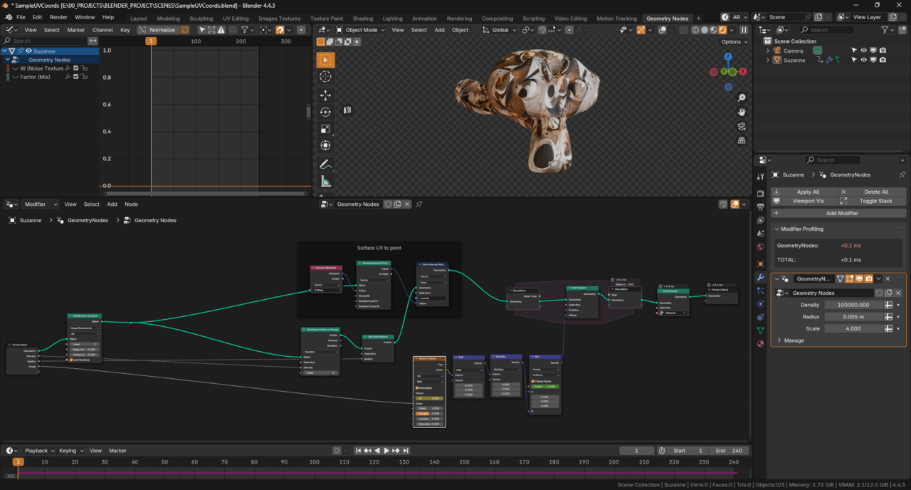Open the Modifier type dropdown in node editor
This screenshot has height=490, width=911.
click(40, 204)
